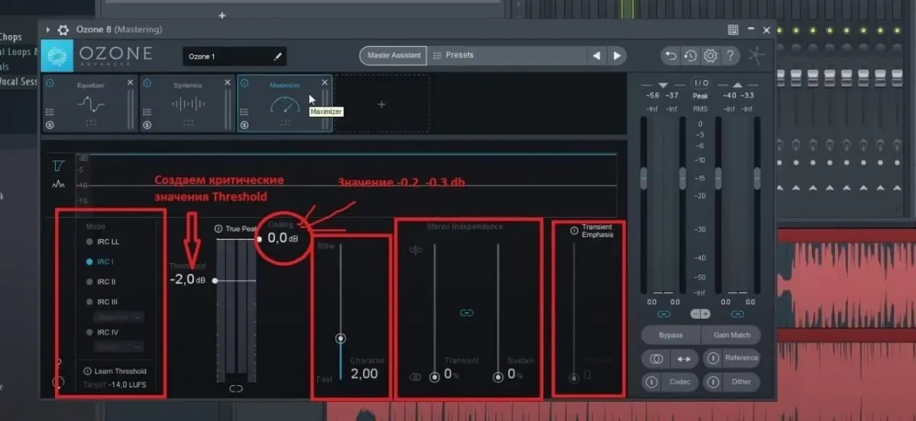The width and height of the screenshot is (916, 421).
Task: Click the Transient stereo independence handle
Action: point(434,377)
